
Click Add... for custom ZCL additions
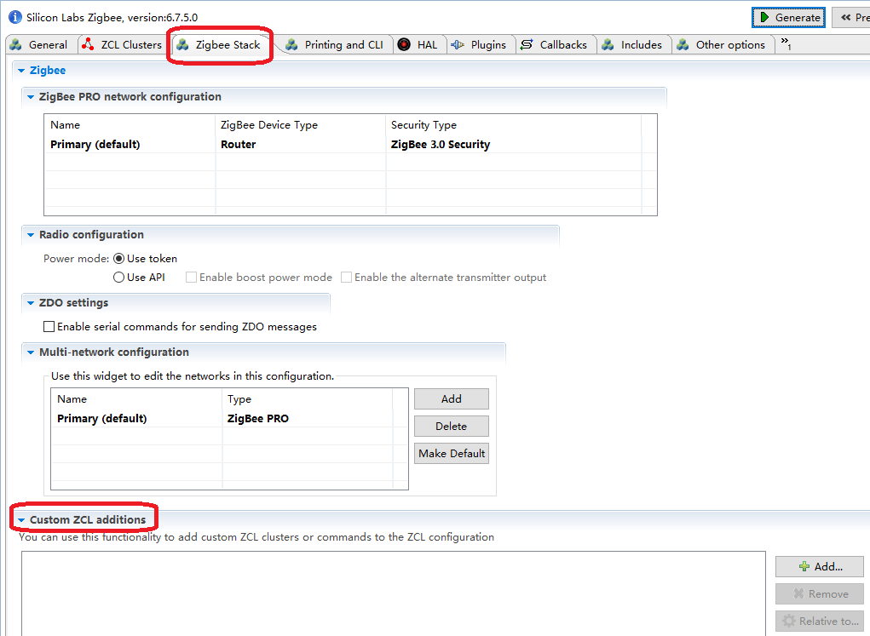(x=819, y=566)
